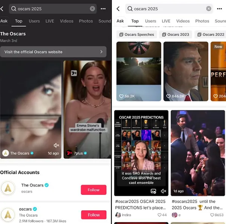Tap 7plus avatar on Emma Stone video
The height and width of the screenshot is (224, 226).
[69, 153]
